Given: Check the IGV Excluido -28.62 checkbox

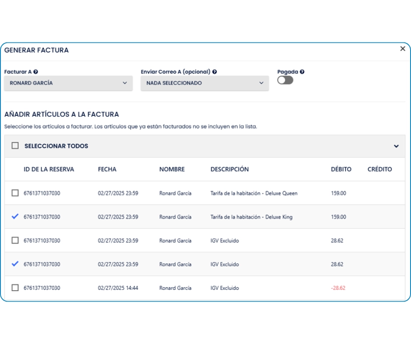Looking at the screenshot, I should [15, 288].
